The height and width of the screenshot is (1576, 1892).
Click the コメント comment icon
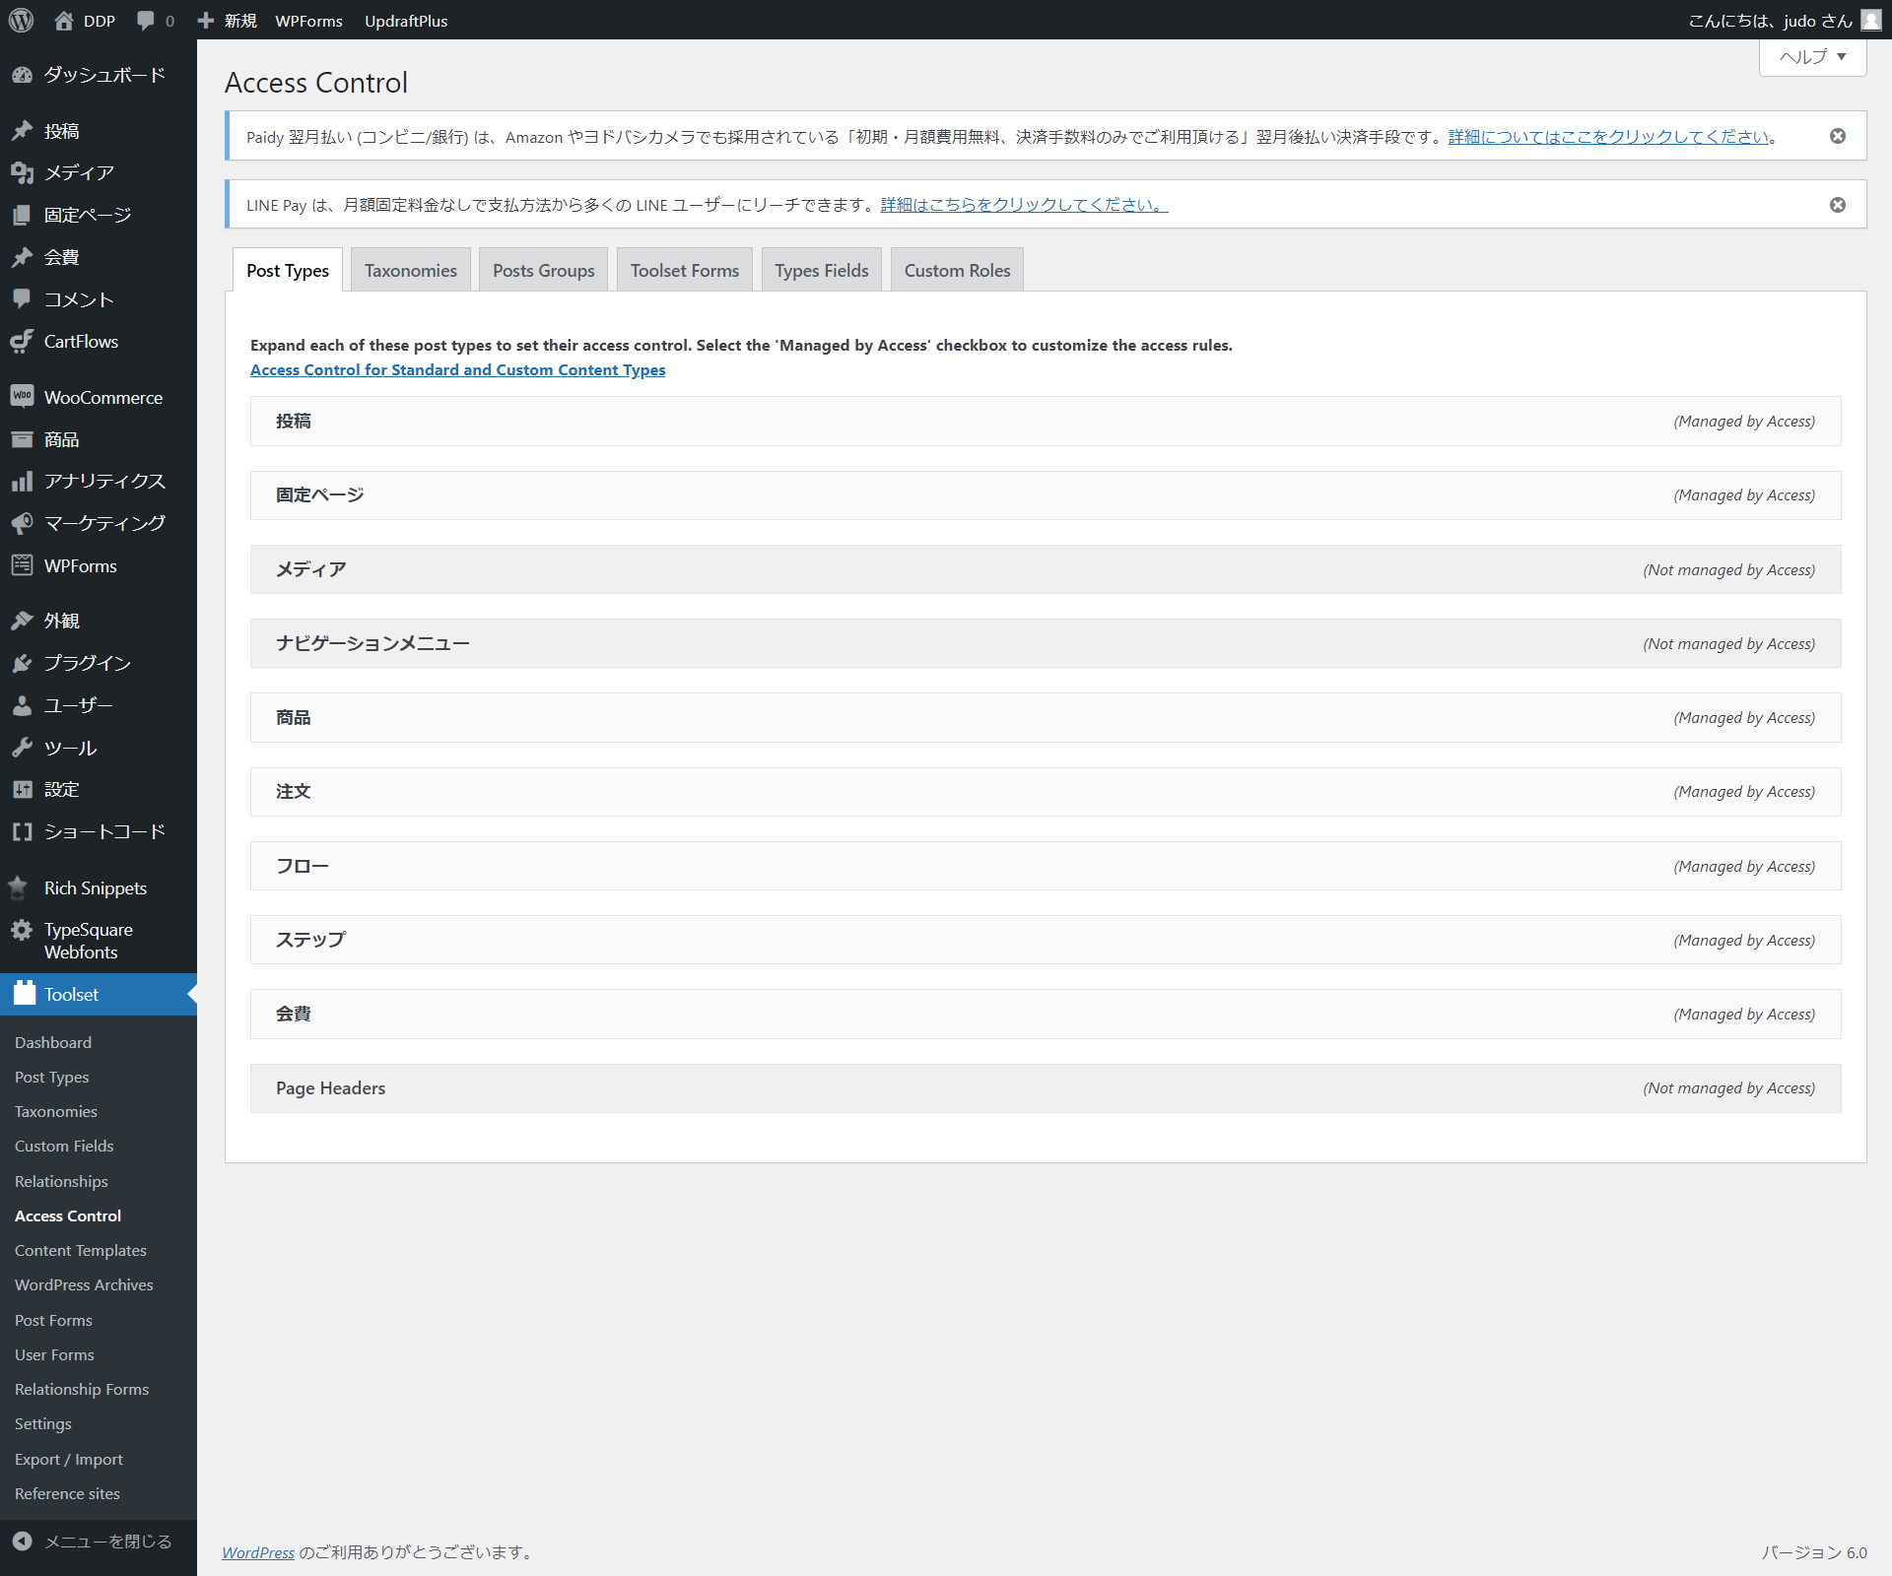22,298
